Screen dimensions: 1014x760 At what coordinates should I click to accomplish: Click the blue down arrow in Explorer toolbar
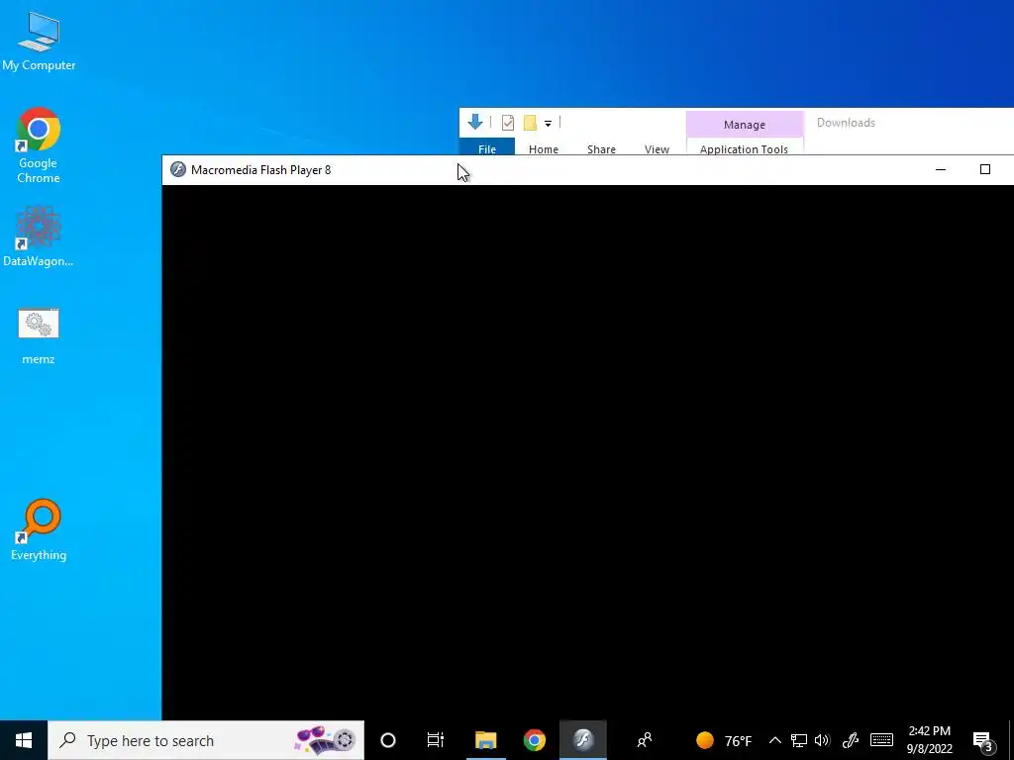point(475,122)
